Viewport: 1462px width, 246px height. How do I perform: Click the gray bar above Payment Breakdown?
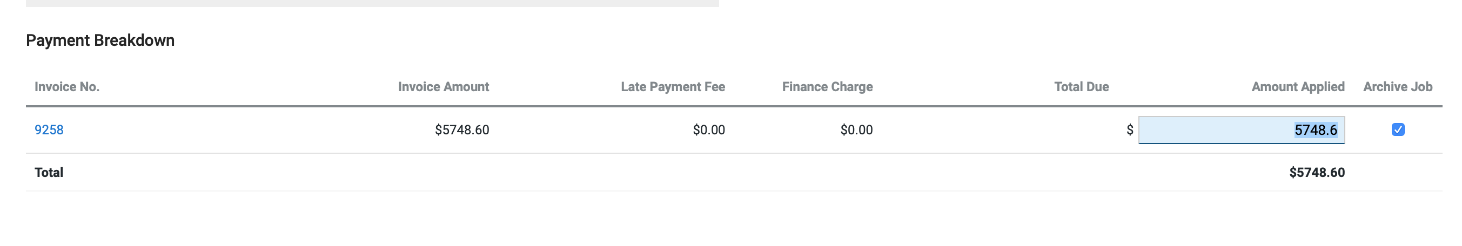[x=372, y=3]
